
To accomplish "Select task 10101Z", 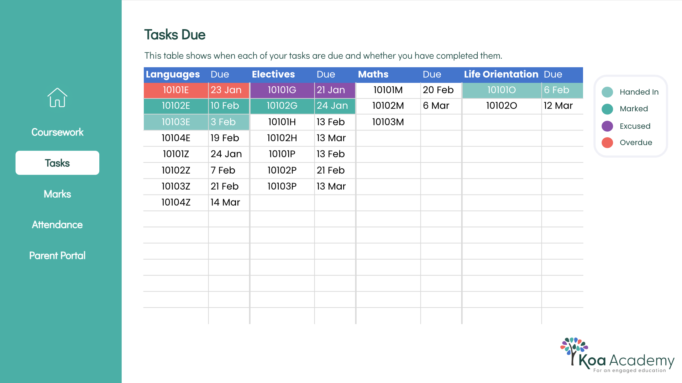I will click(176, 154).
